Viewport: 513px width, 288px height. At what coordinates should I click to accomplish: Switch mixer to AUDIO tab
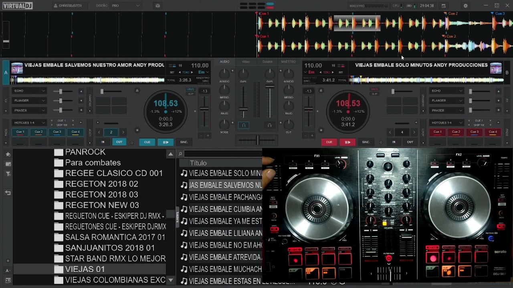[224, 62]
